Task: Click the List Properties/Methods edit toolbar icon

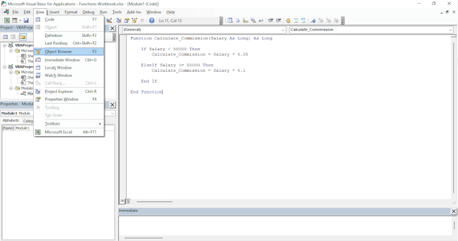Action: point(230,20)
